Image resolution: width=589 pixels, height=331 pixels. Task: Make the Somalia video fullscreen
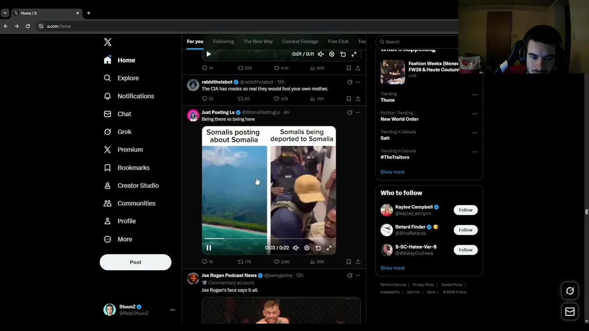329,248
